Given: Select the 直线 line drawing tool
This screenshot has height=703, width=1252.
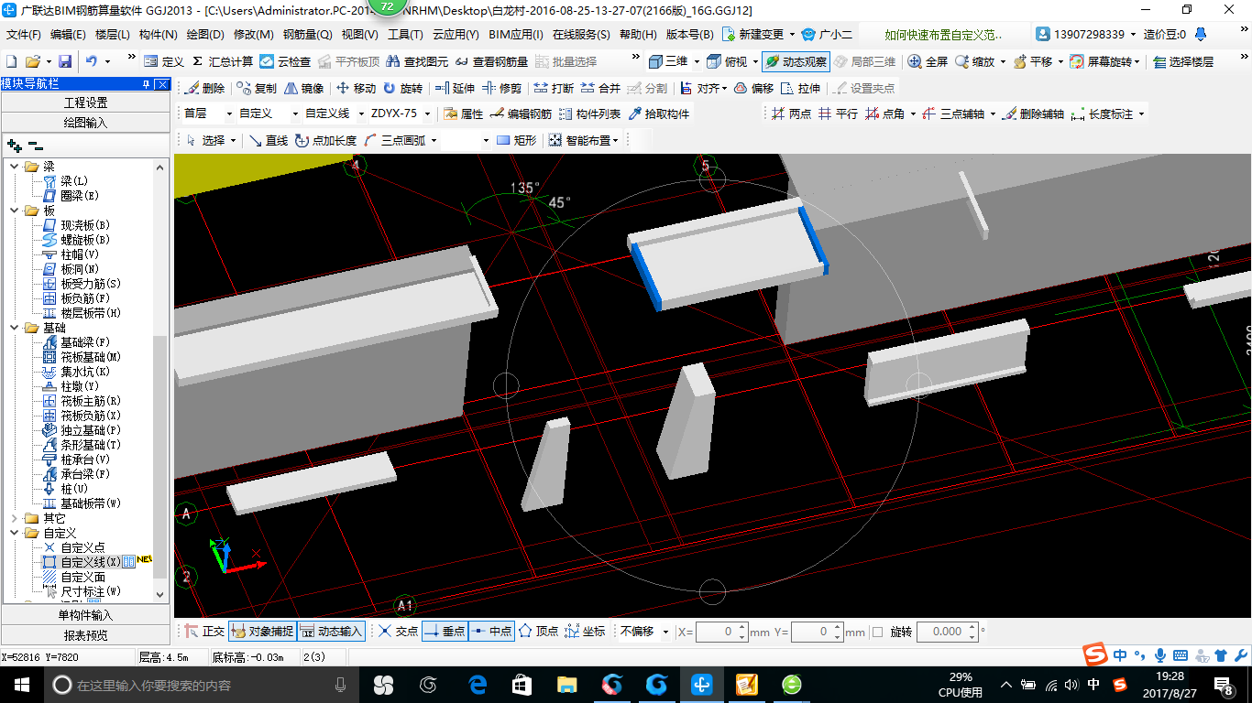Looking at the screenshot, I should point(269,140).
